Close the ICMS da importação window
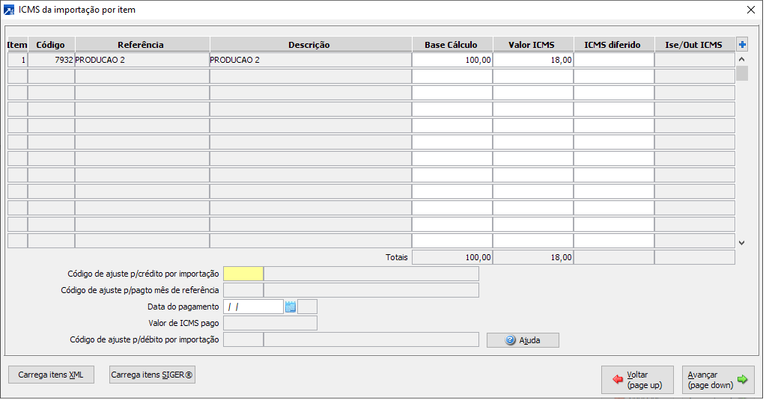 tap(751, 10)
